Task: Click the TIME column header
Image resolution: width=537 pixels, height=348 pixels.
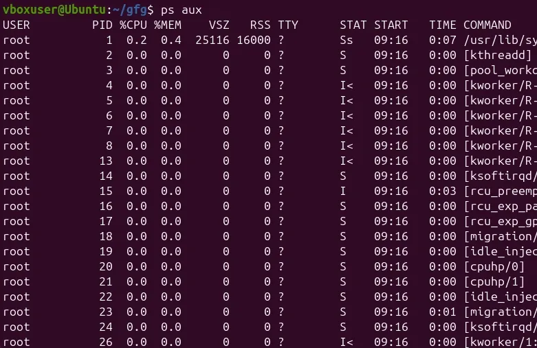Action: pos(443,25)
